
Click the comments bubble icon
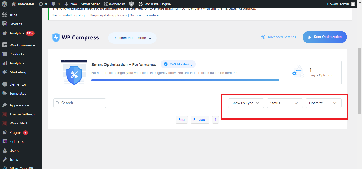tap(54, 4)
